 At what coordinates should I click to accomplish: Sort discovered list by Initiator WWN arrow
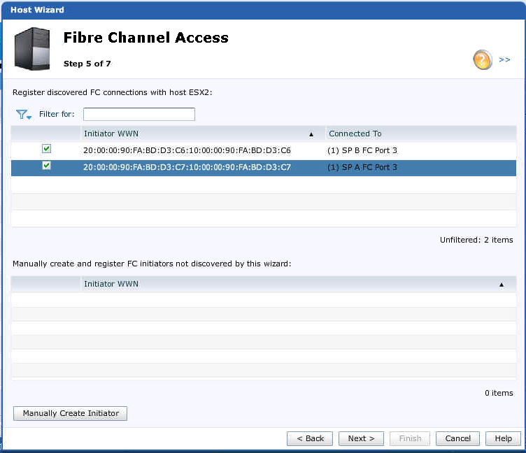311,134
